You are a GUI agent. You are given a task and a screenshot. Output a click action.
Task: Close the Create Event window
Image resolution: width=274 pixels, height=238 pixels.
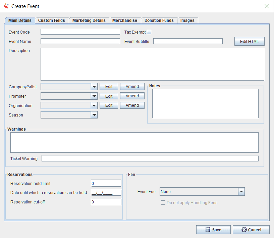click(x=267, y=6)
